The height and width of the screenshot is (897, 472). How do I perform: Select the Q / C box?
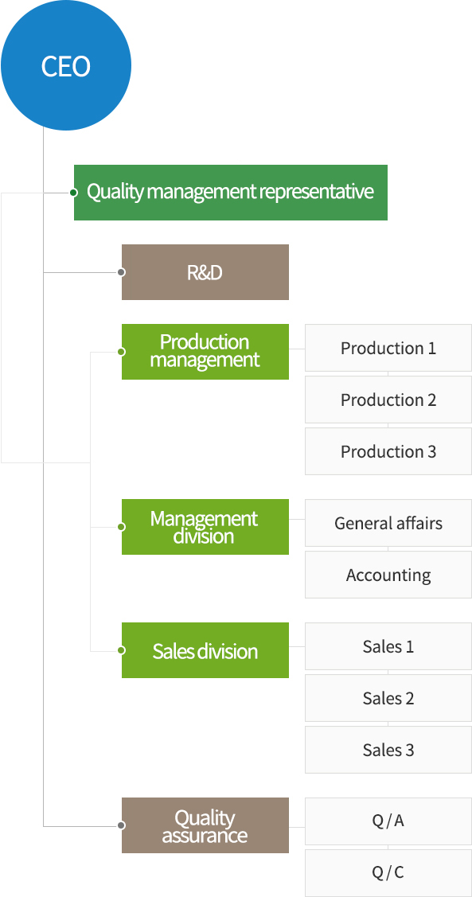388,872
